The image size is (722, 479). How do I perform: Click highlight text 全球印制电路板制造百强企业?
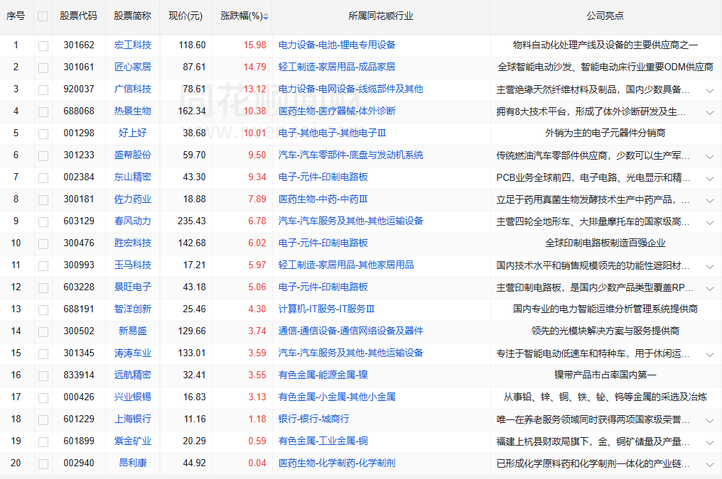(605, 243)
